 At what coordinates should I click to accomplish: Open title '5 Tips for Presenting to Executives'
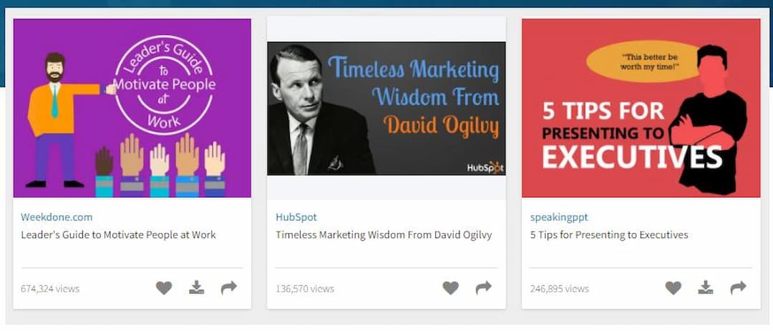(x=609, y=234)
